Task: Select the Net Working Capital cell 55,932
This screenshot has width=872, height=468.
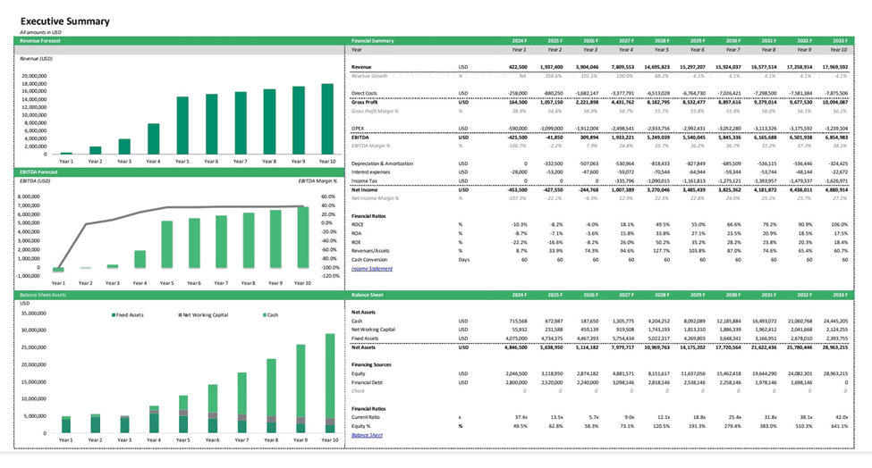Action: pos(520,330)
